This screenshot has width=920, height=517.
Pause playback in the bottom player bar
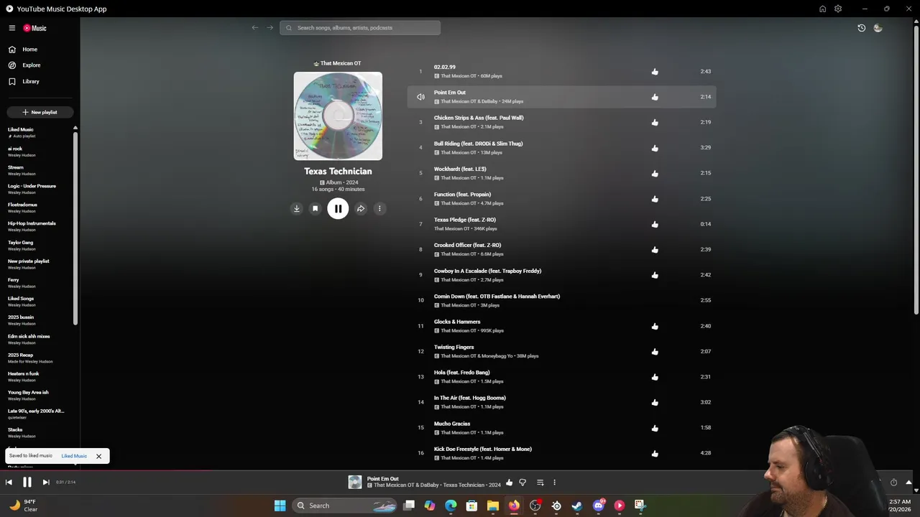point(27,483)
